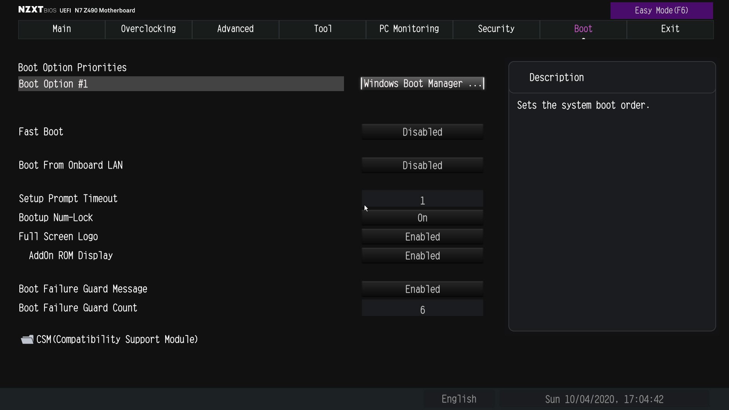
Task: Open the PC Monitoring tab
Action: coord(409,29)
